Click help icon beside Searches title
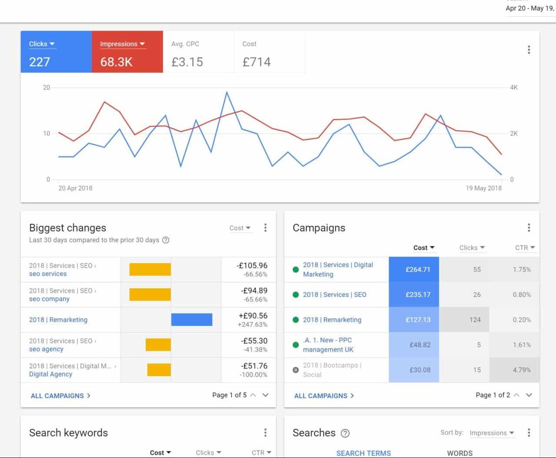This screenshot has width=556, height=458. tap(345, 433)
